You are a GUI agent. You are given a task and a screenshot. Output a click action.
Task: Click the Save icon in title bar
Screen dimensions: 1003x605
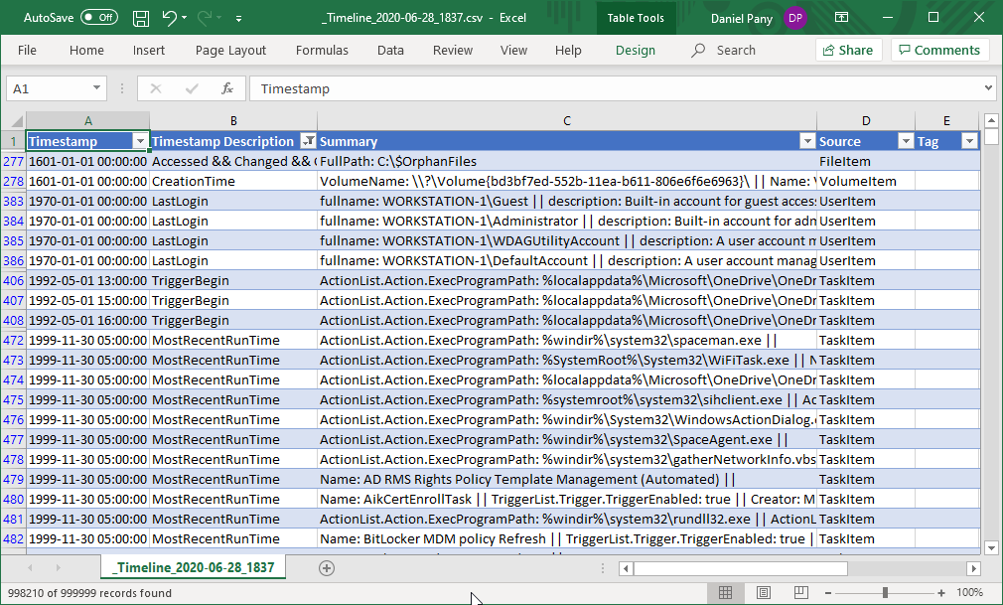[141, 18]
